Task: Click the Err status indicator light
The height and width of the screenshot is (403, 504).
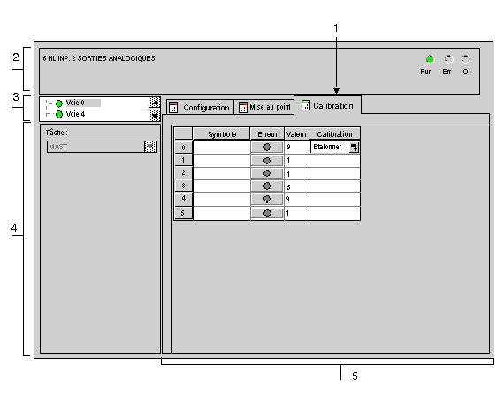Action: [x=448, y=59]
